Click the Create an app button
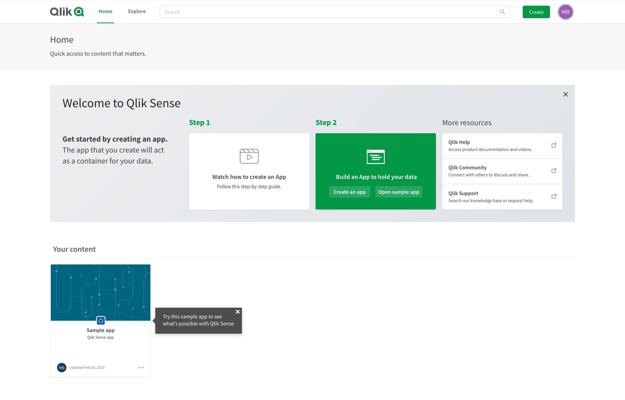This screenshot has height=400, width=625. [350, 192]
